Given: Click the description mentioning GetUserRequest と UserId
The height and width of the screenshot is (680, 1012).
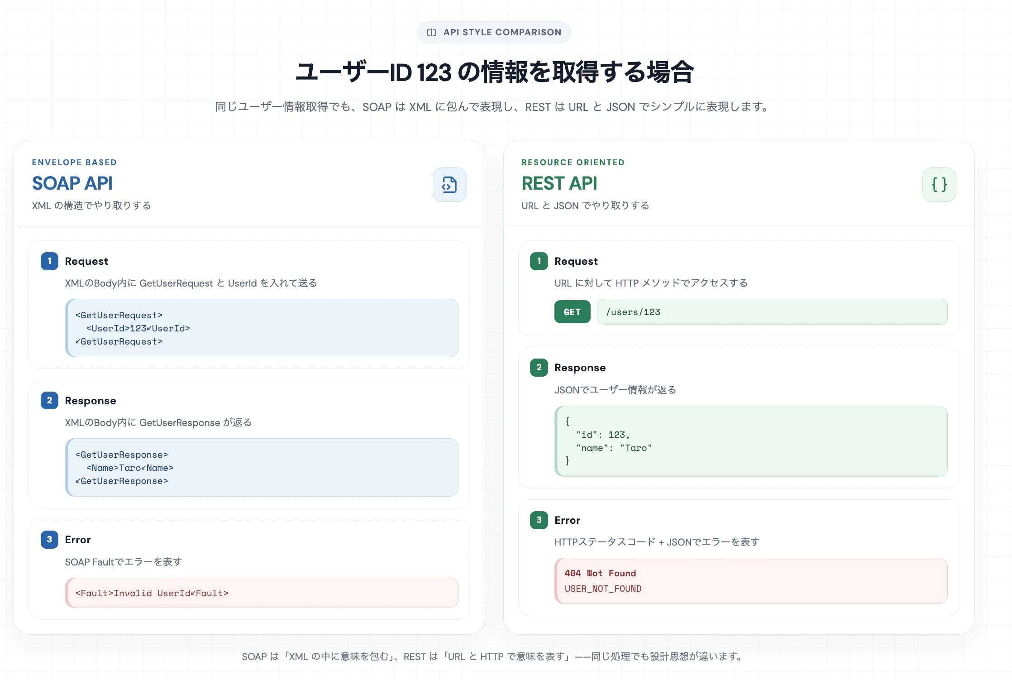Looking at the screenshot, I should [191, 283].
